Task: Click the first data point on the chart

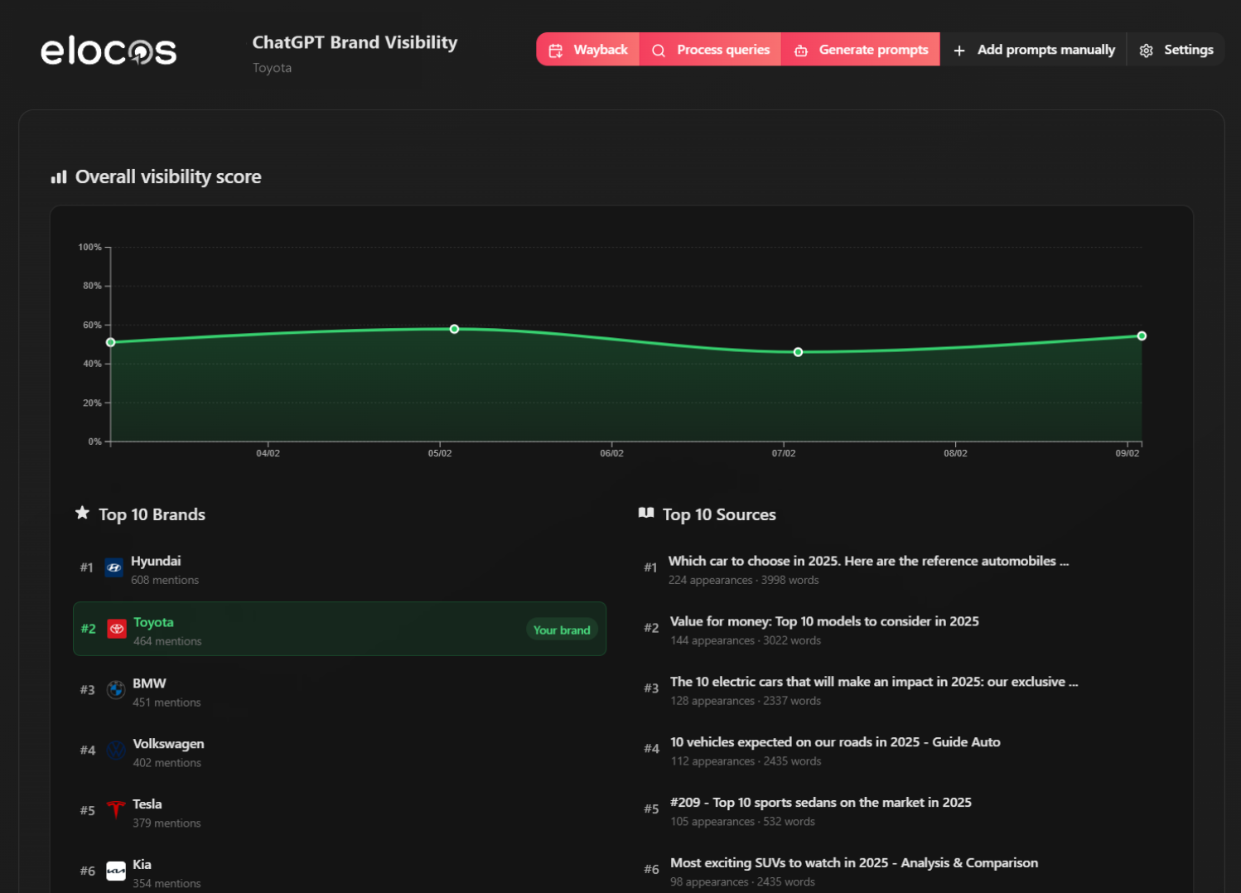Action: [111, 342]
